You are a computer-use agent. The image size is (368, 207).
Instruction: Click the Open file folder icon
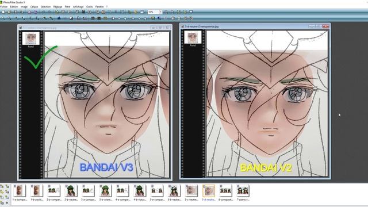[9, 11]
